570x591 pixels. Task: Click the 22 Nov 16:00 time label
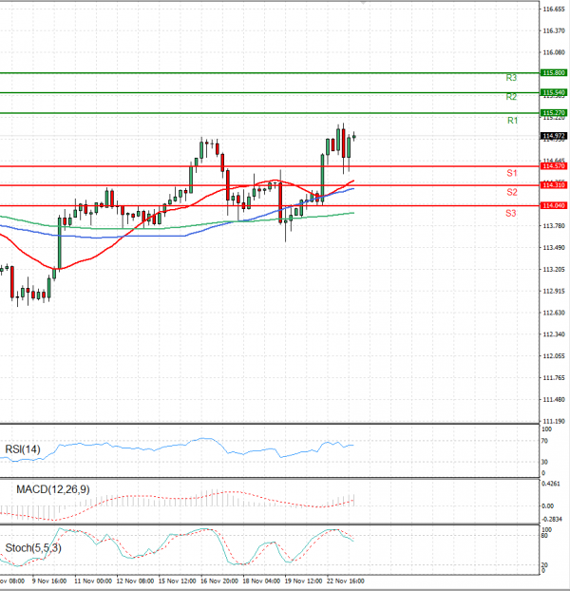[346, 581]
